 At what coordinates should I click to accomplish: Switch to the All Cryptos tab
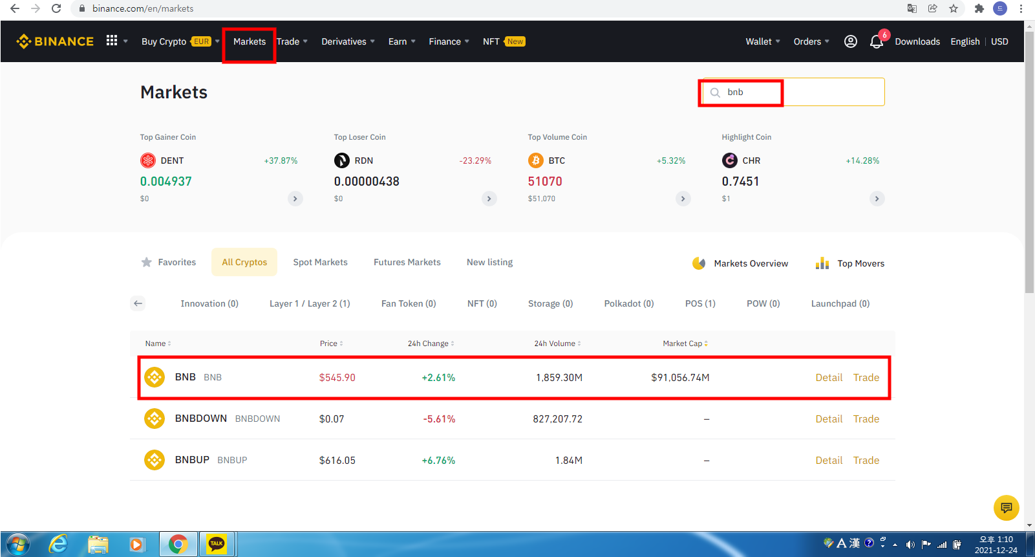pos(244,262)
